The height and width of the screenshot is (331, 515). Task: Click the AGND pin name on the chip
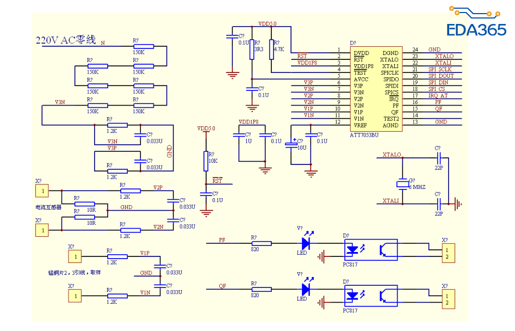pyautogui.click(x=390, y=125)
